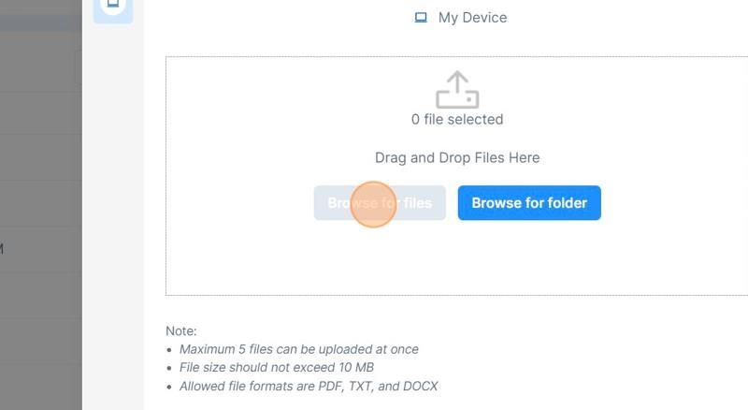Click the light gray sidebar strip
Image resolution: width=748 pixels, height=410 pixels.
113,215
